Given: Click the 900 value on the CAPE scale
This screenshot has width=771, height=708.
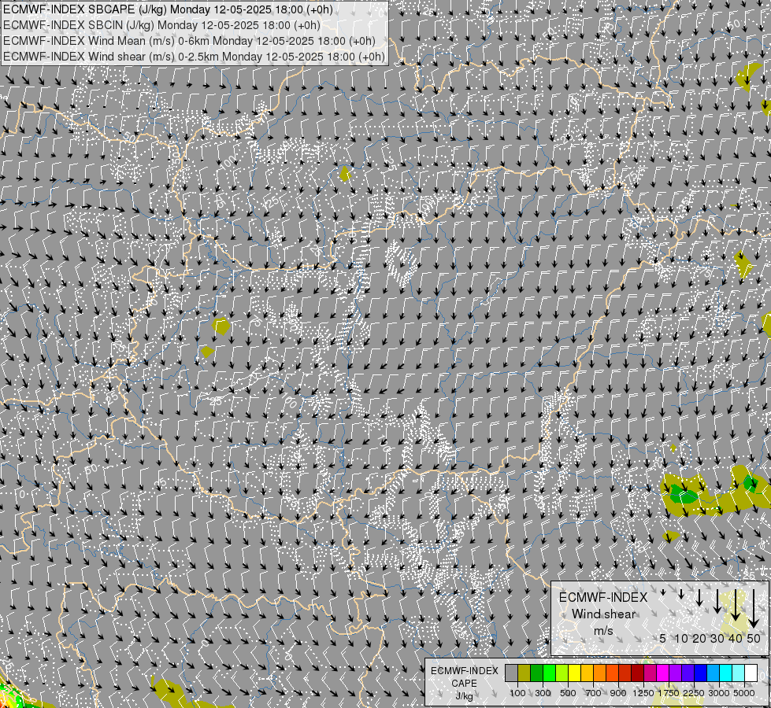Looking at the screenshot, I should coord(618,693).
